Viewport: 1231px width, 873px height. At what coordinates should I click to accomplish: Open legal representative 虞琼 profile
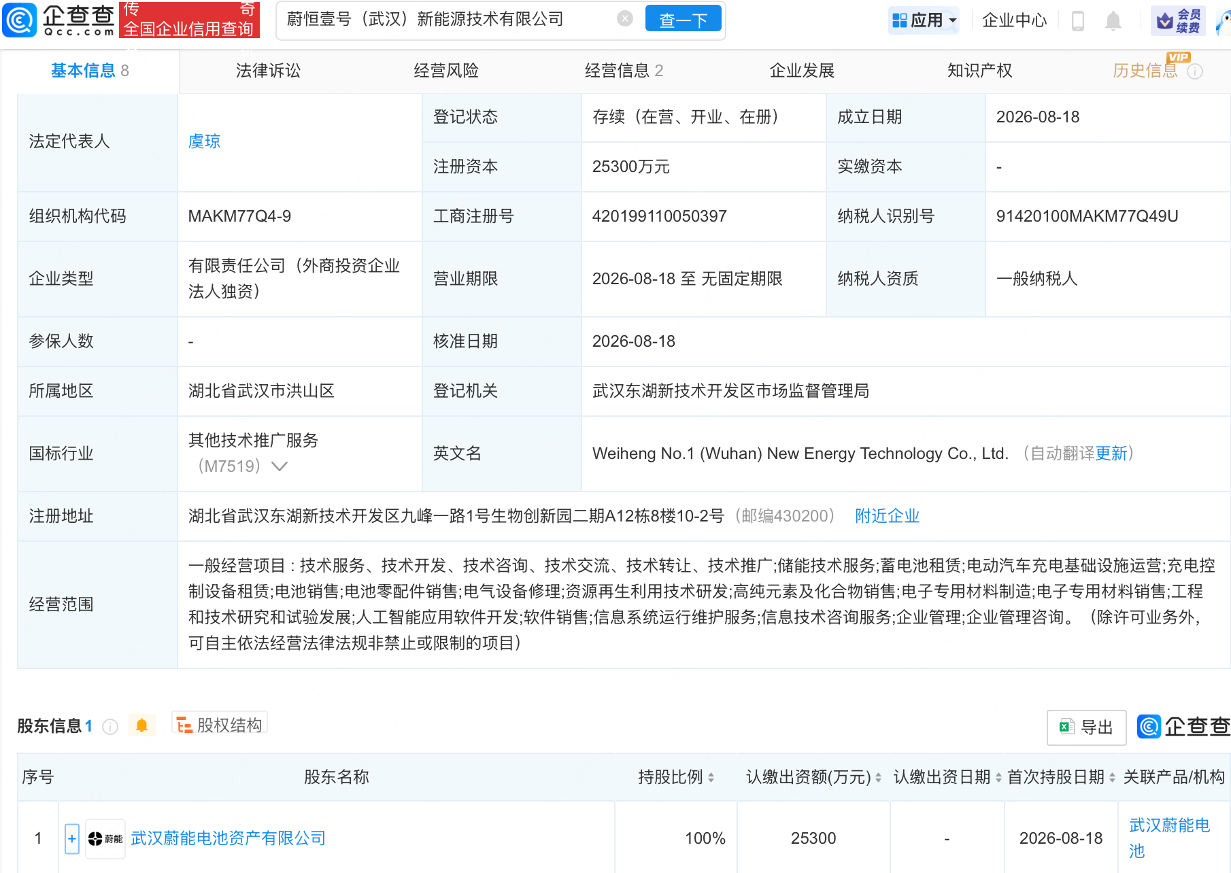pos(204,141)
